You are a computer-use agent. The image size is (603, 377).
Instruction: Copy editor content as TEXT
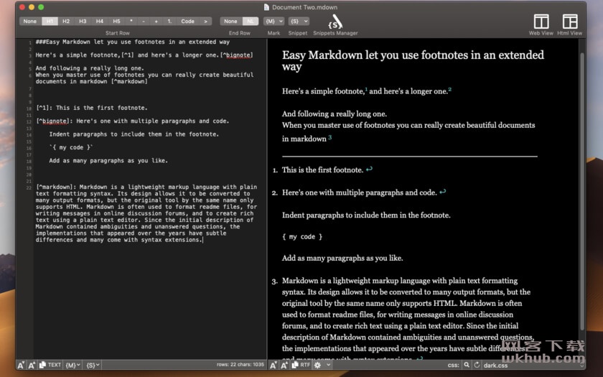pos(50,365)
